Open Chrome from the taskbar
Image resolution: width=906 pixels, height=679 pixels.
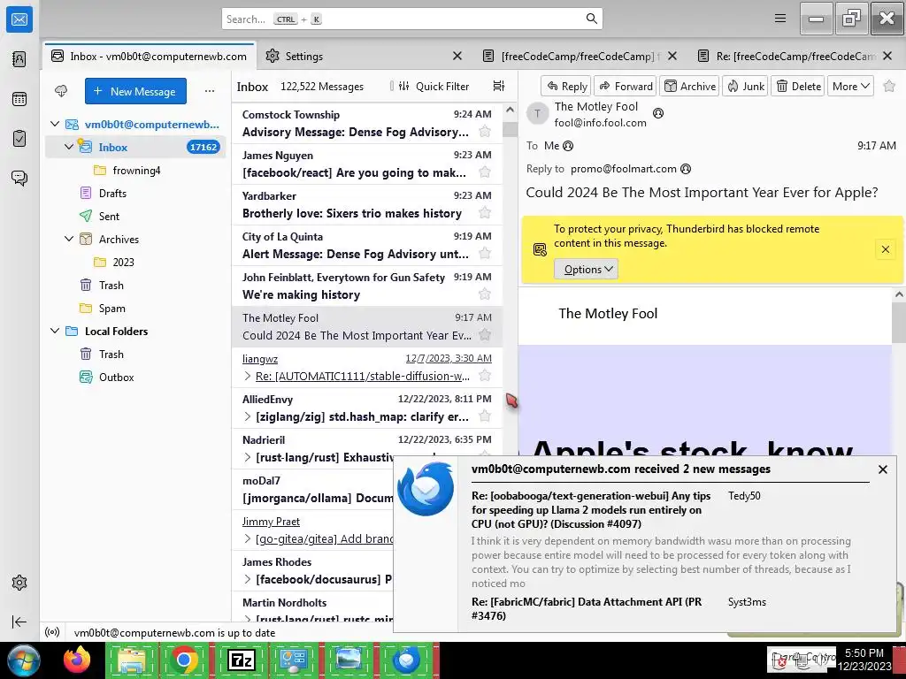(184, 660)
